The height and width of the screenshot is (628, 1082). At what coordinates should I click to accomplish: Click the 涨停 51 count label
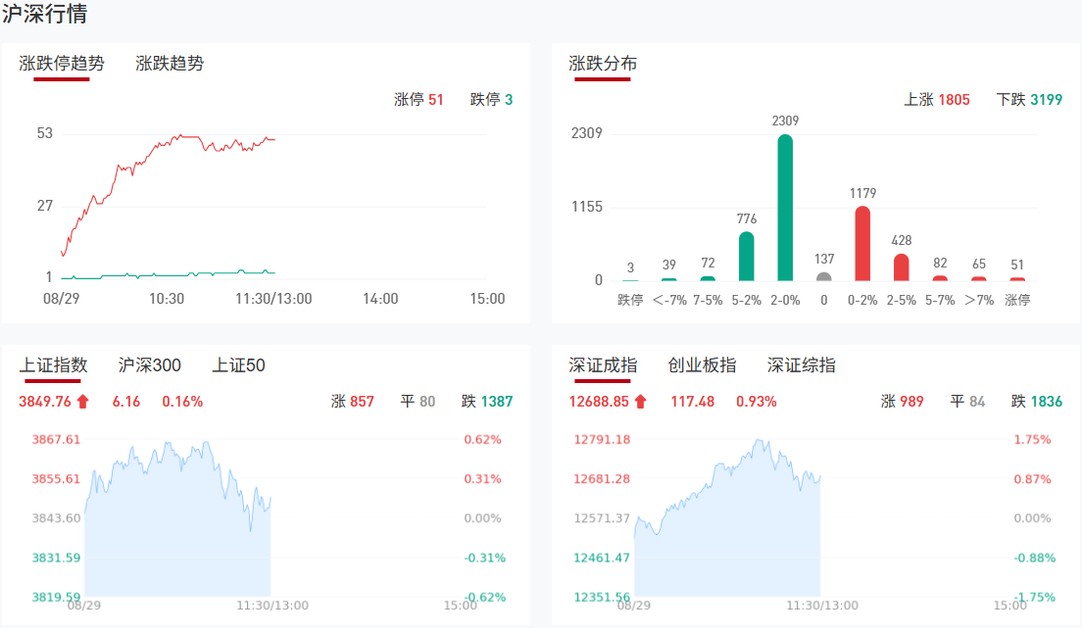coord(418,100)
